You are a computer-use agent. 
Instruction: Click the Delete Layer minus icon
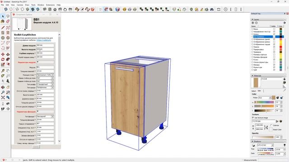(256, 23)
